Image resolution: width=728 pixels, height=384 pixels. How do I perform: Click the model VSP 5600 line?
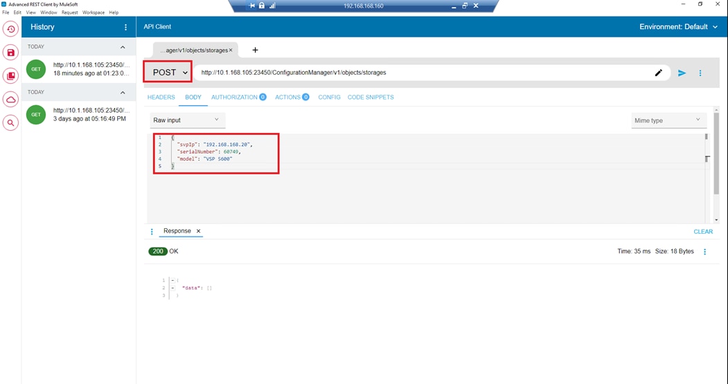pos(204,159)
